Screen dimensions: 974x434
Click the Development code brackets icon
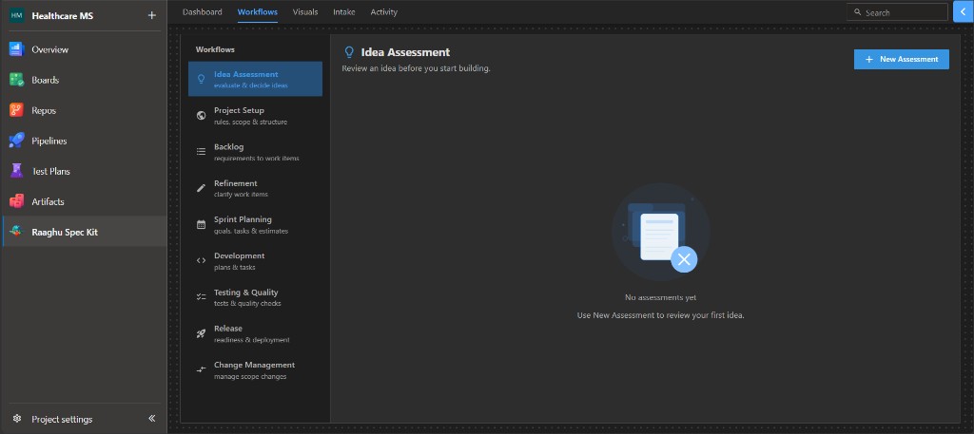[x=201, y=260]
